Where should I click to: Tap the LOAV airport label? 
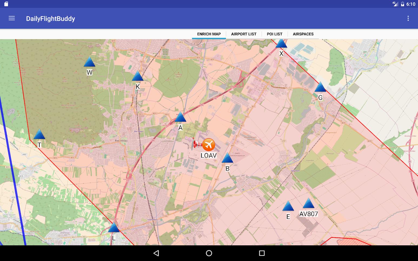(x=208, y=155)
